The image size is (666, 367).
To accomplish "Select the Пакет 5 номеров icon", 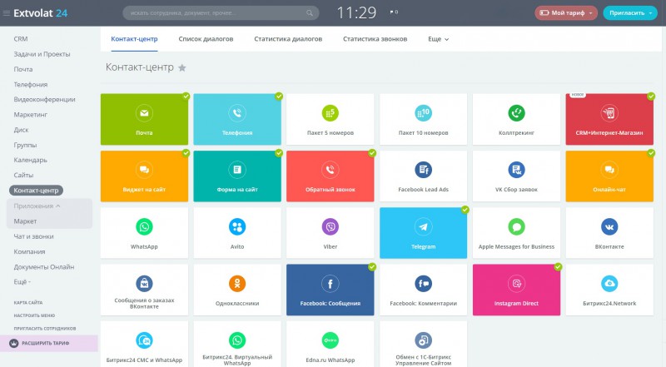I will 330,113.
